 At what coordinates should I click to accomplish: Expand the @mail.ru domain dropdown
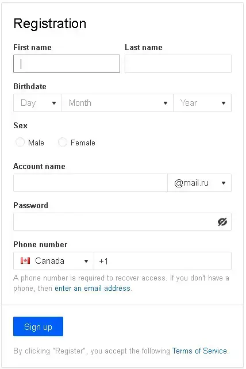tap(199, 183)
